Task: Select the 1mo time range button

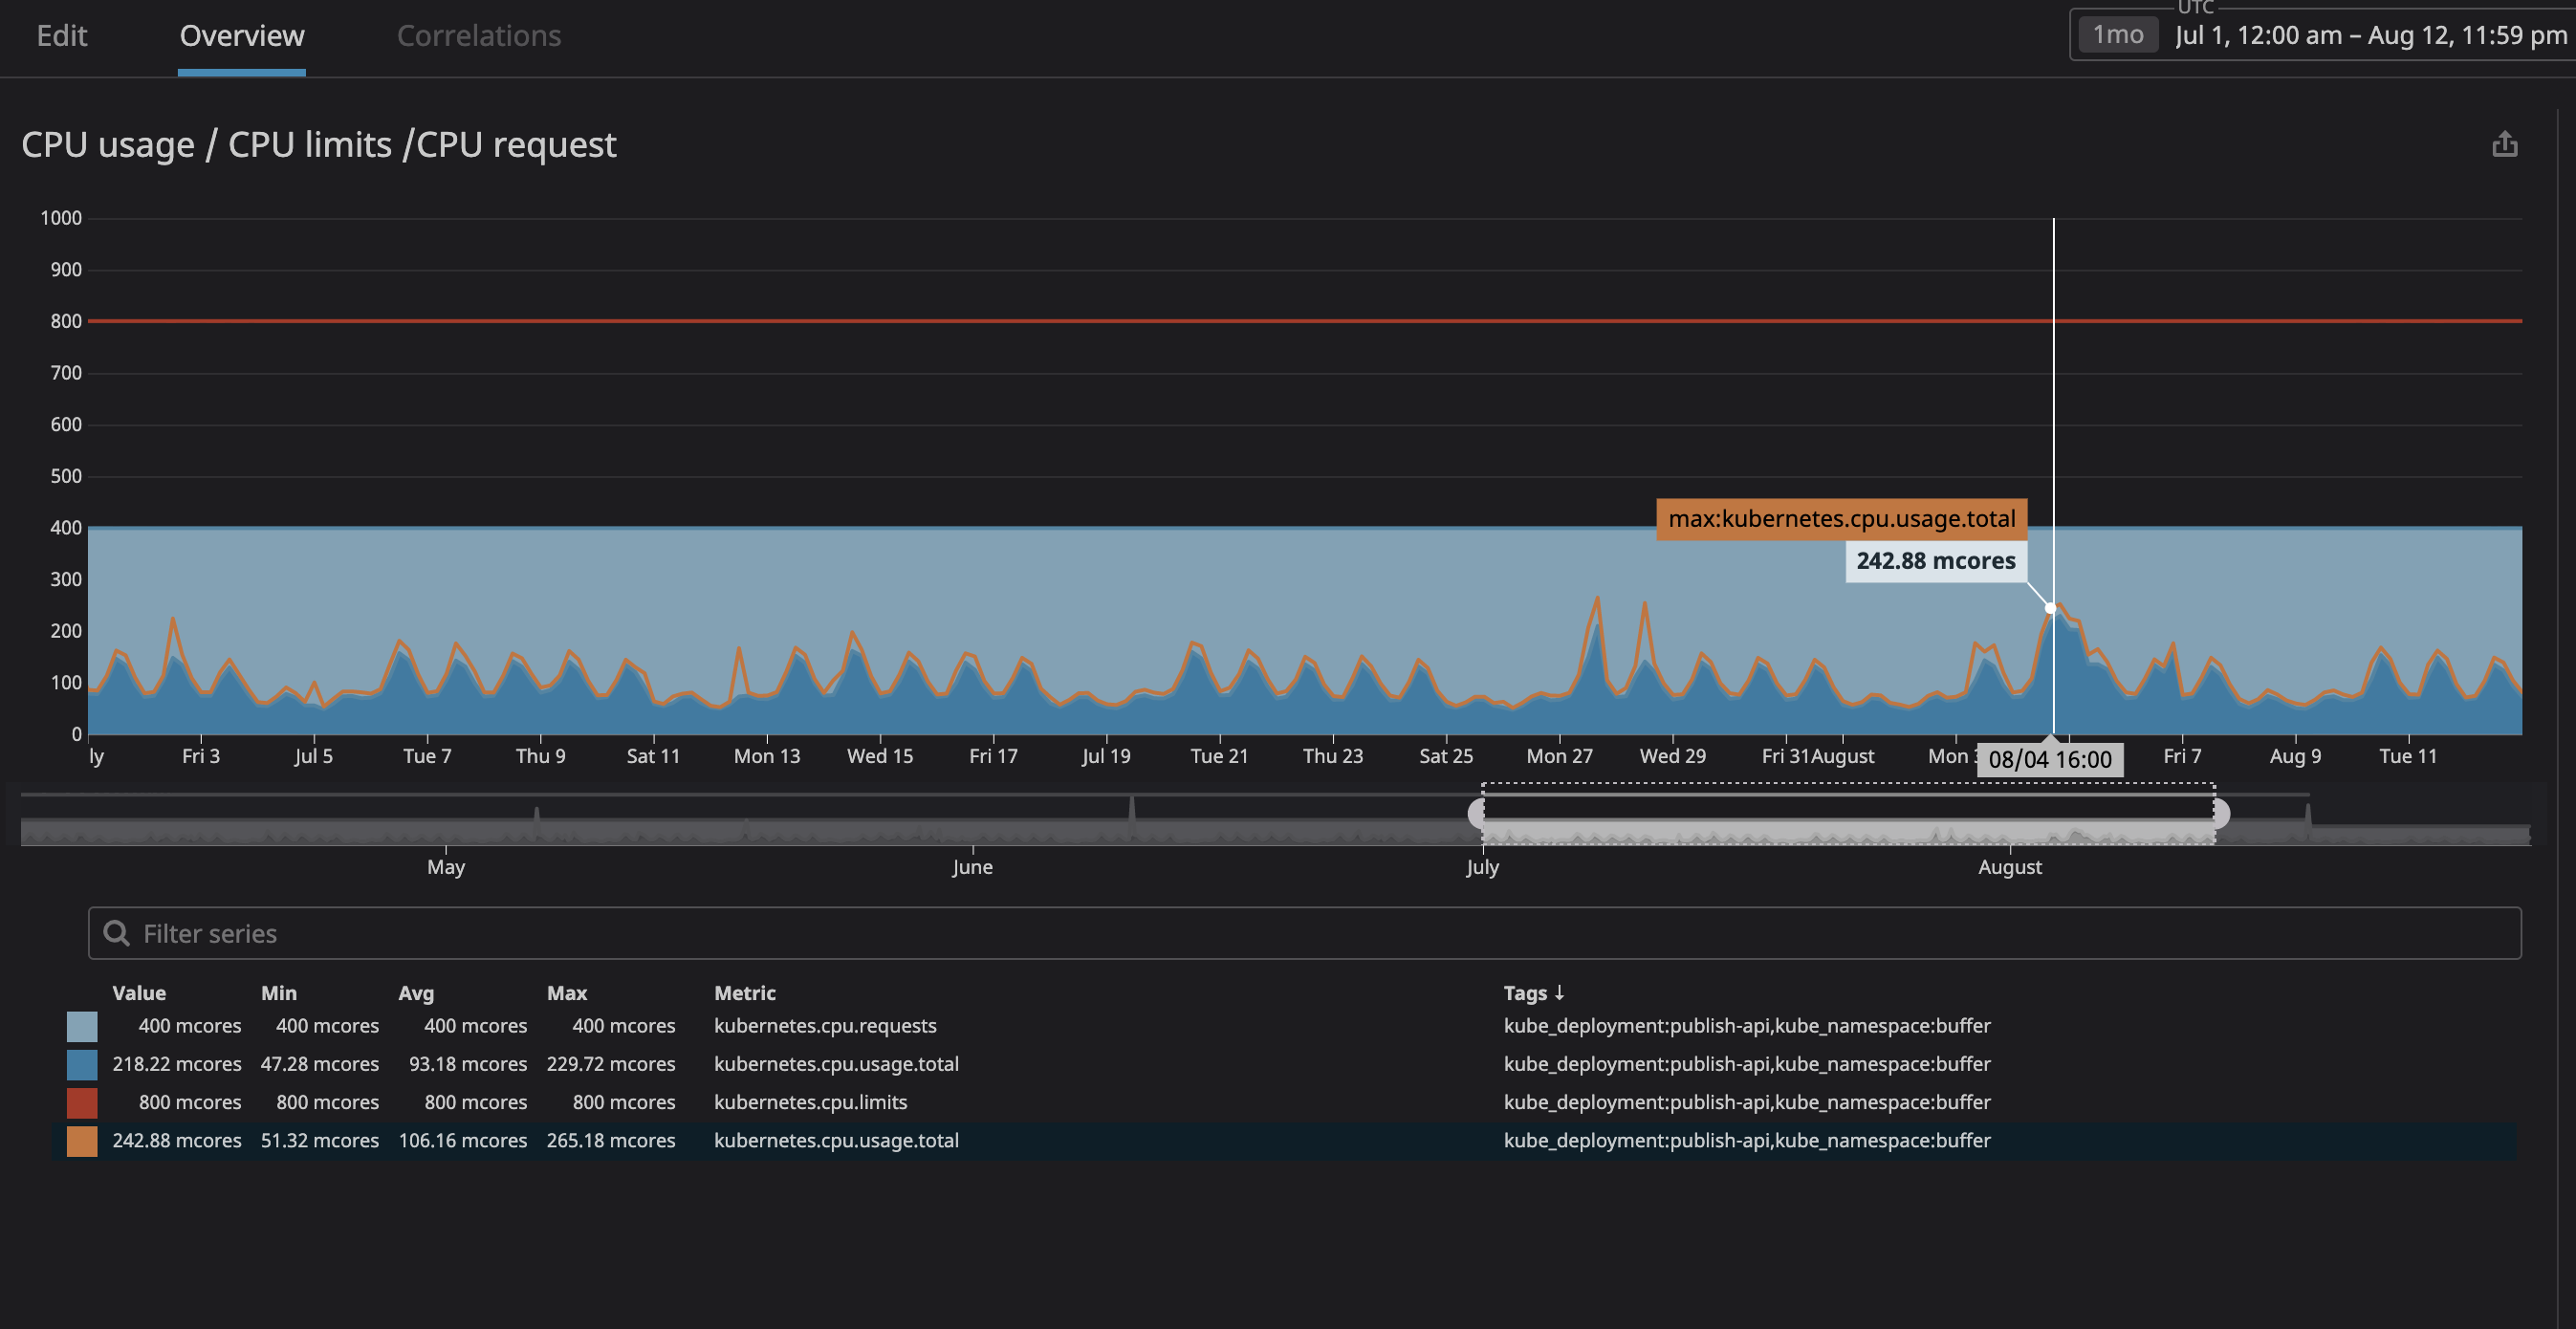Action: coord(2115,33)
